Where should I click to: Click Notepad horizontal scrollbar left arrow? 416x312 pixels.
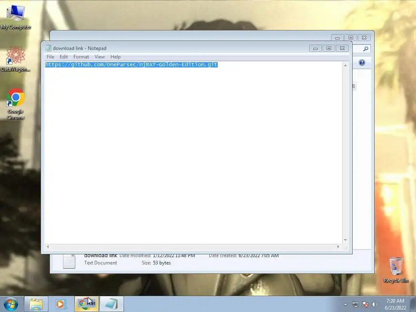[48, 247]
